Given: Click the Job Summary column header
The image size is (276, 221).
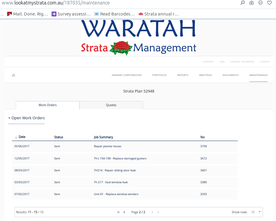Looking at the screenshot, I should click(104, 137).
